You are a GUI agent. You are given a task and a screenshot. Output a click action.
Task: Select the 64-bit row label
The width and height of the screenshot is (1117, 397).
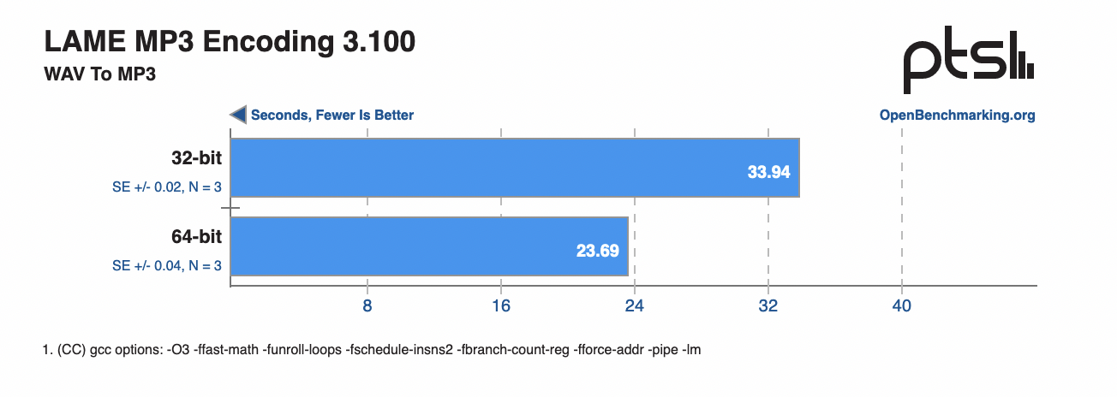point(196,237)
